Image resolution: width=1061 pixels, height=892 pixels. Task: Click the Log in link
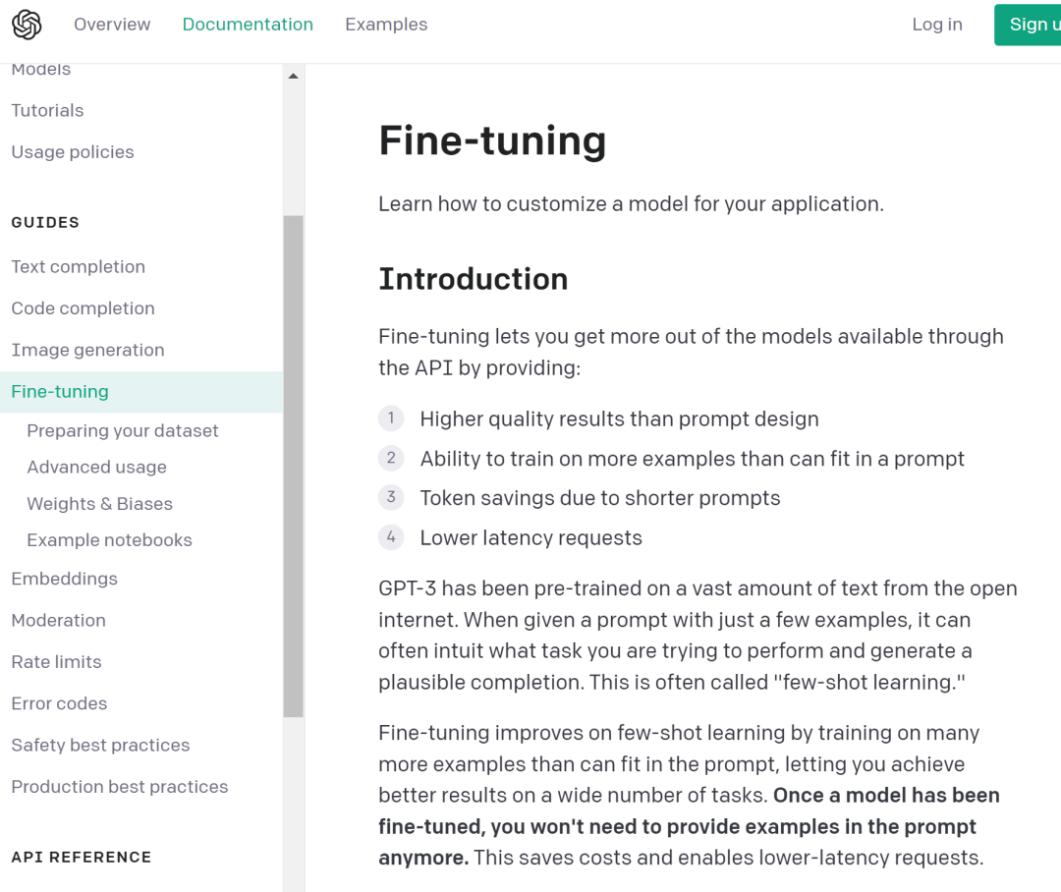click(x=937, y=25)
